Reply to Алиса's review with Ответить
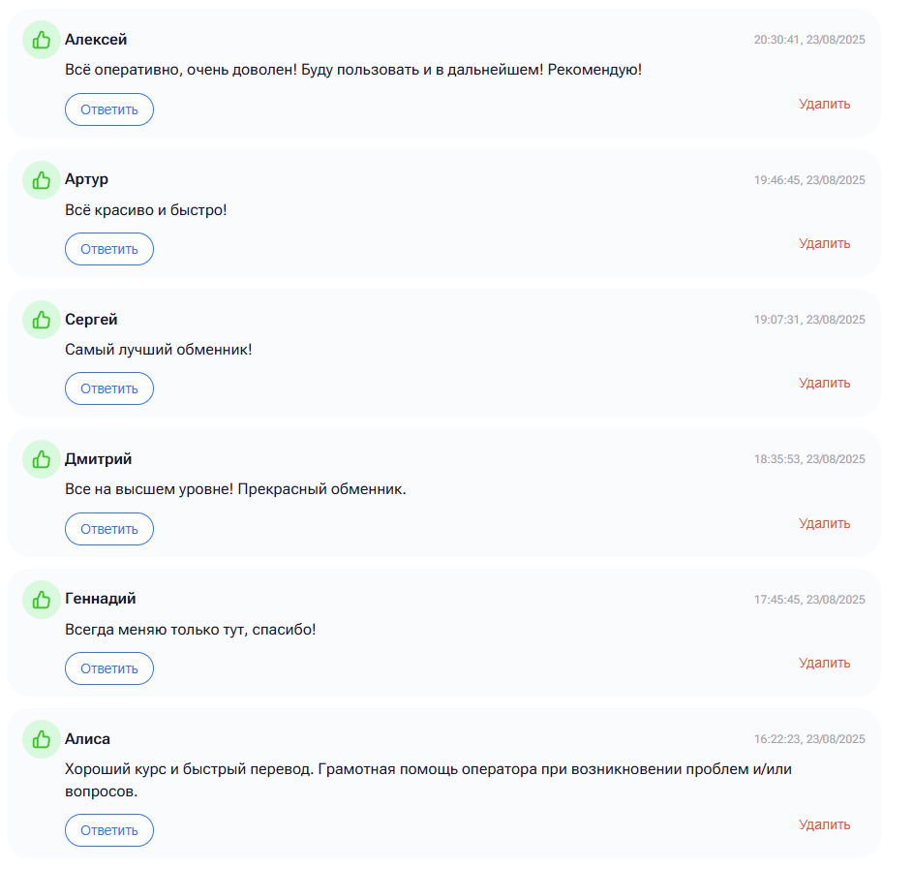 point(109,830)
